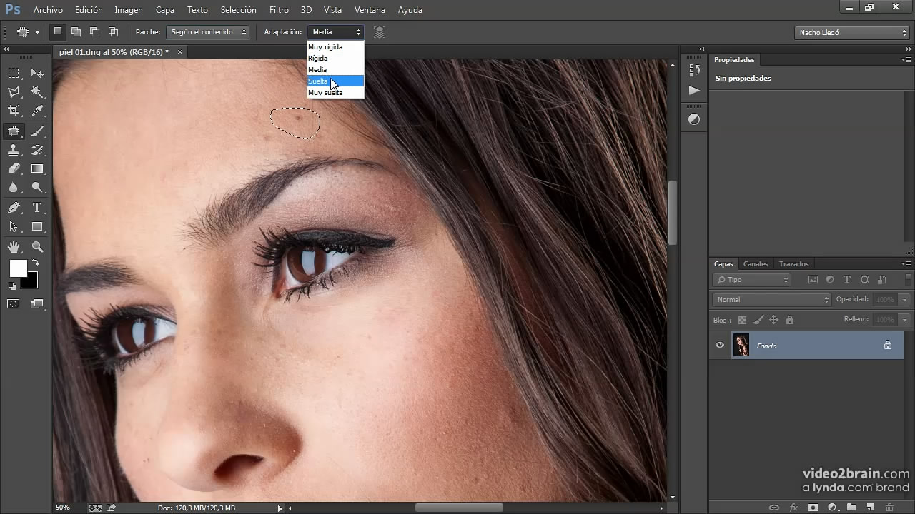This screenshot has width=915, height=514.
Task: Pick the Clone Stamp tool
Action: point(14,150)
